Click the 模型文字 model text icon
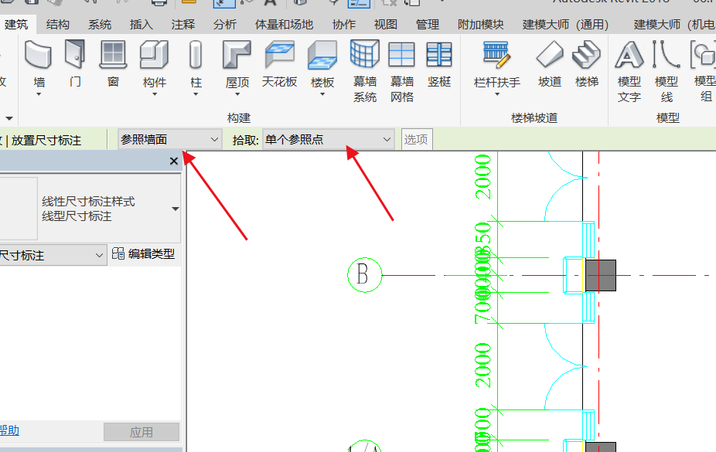This screenshot has height=452, width=716. pos(629,56)
